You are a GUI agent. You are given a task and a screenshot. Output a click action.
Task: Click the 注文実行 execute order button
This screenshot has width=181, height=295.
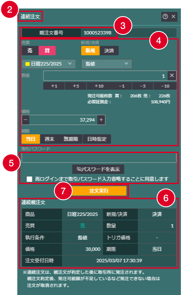click(99, 191)
